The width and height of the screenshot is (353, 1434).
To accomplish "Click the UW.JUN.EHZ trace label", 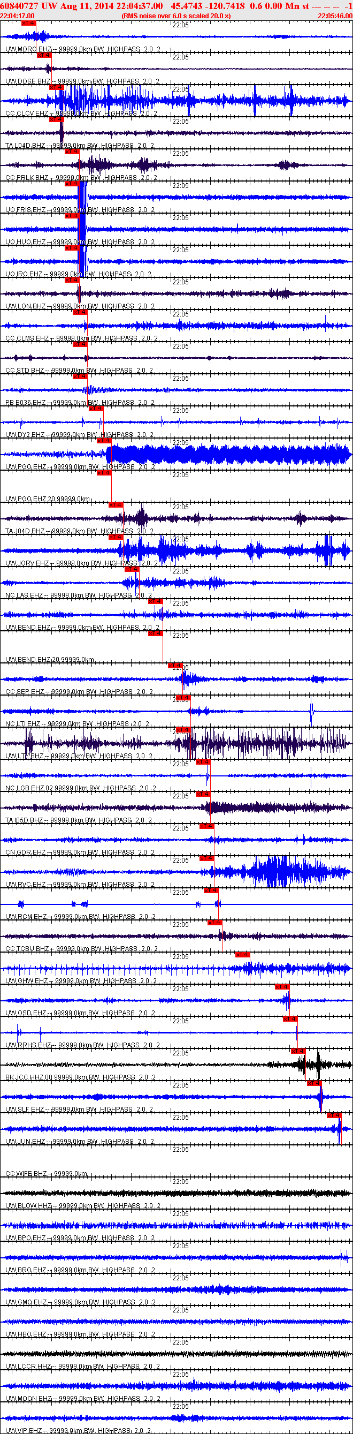I will (80, 1142).
